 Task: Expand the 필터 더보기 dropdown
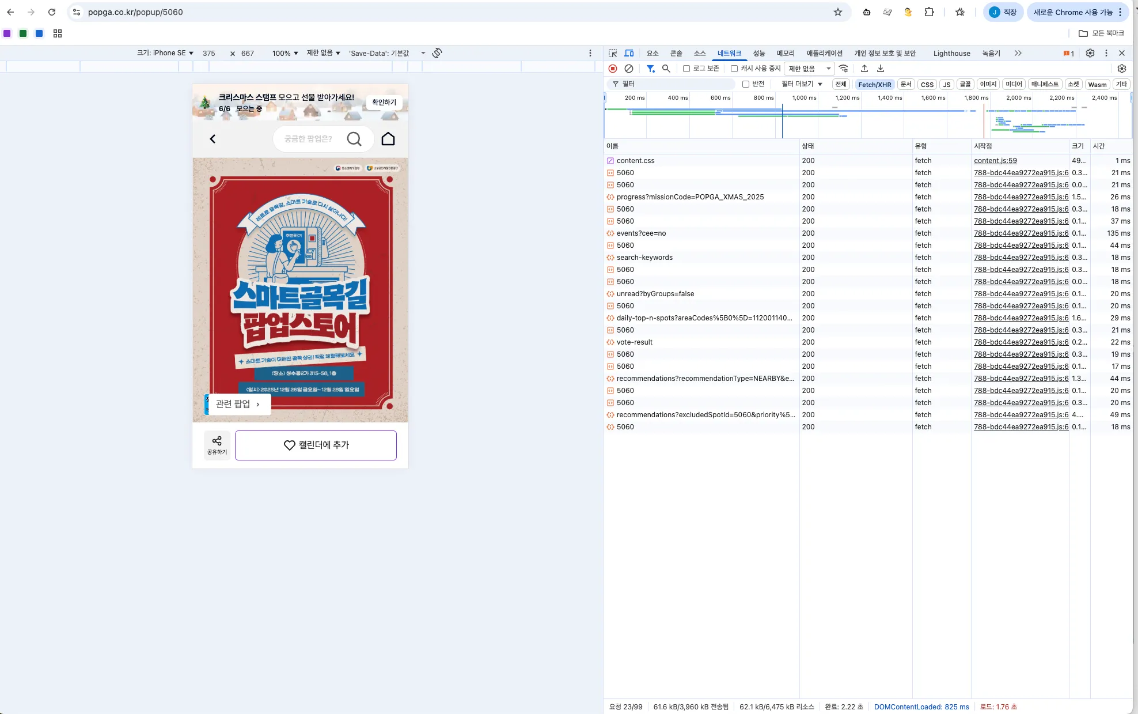(x=802, y=84)
